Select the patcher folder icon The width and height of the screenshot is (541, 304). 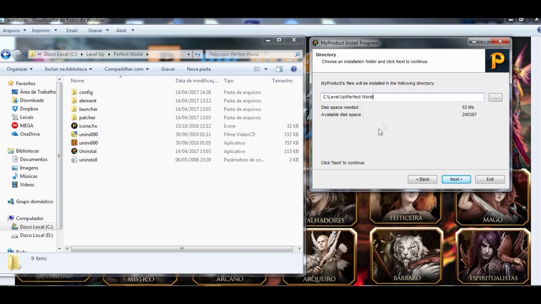point(74,117)
